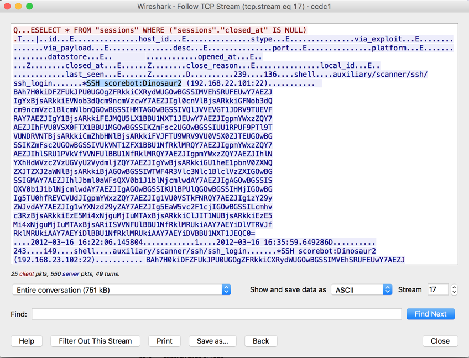Screen dimensions: 469x358
Task: Click highlighted text SSH scorebot:Dinosaur2
Action: tap(134, 83)
